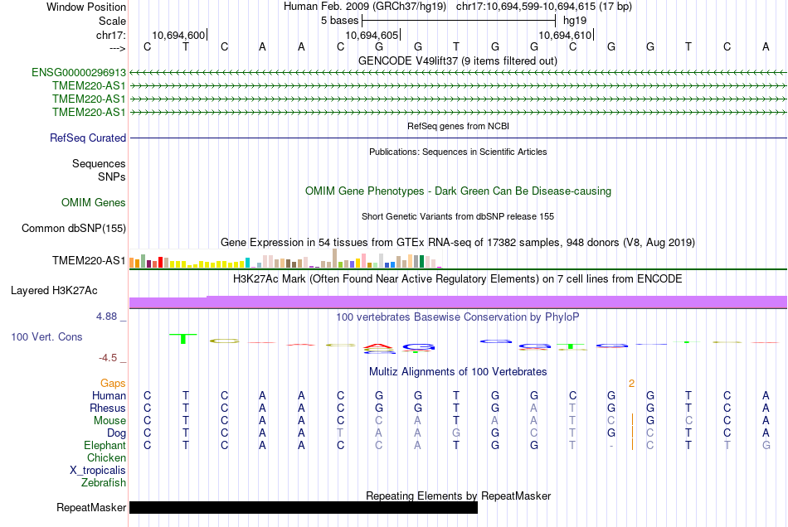Image resolution: width=788 pixels, height=527 pixels.
Task: Select the 100 Vert. Cons label
Action: [46, 336]
